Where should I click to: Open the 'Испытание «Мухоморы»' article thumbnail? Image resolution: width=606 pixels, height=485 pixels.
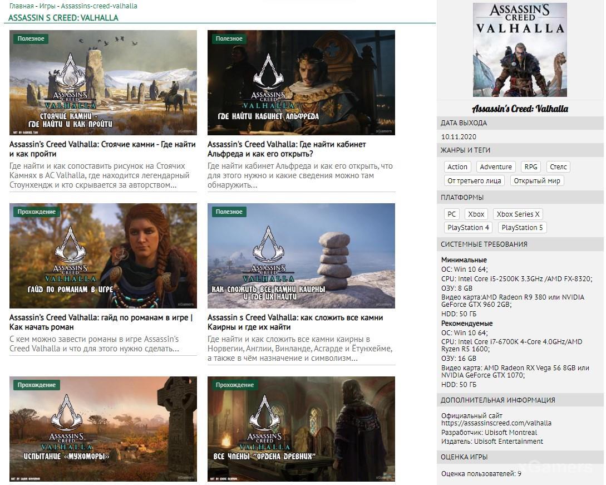(x=103, y=429)
